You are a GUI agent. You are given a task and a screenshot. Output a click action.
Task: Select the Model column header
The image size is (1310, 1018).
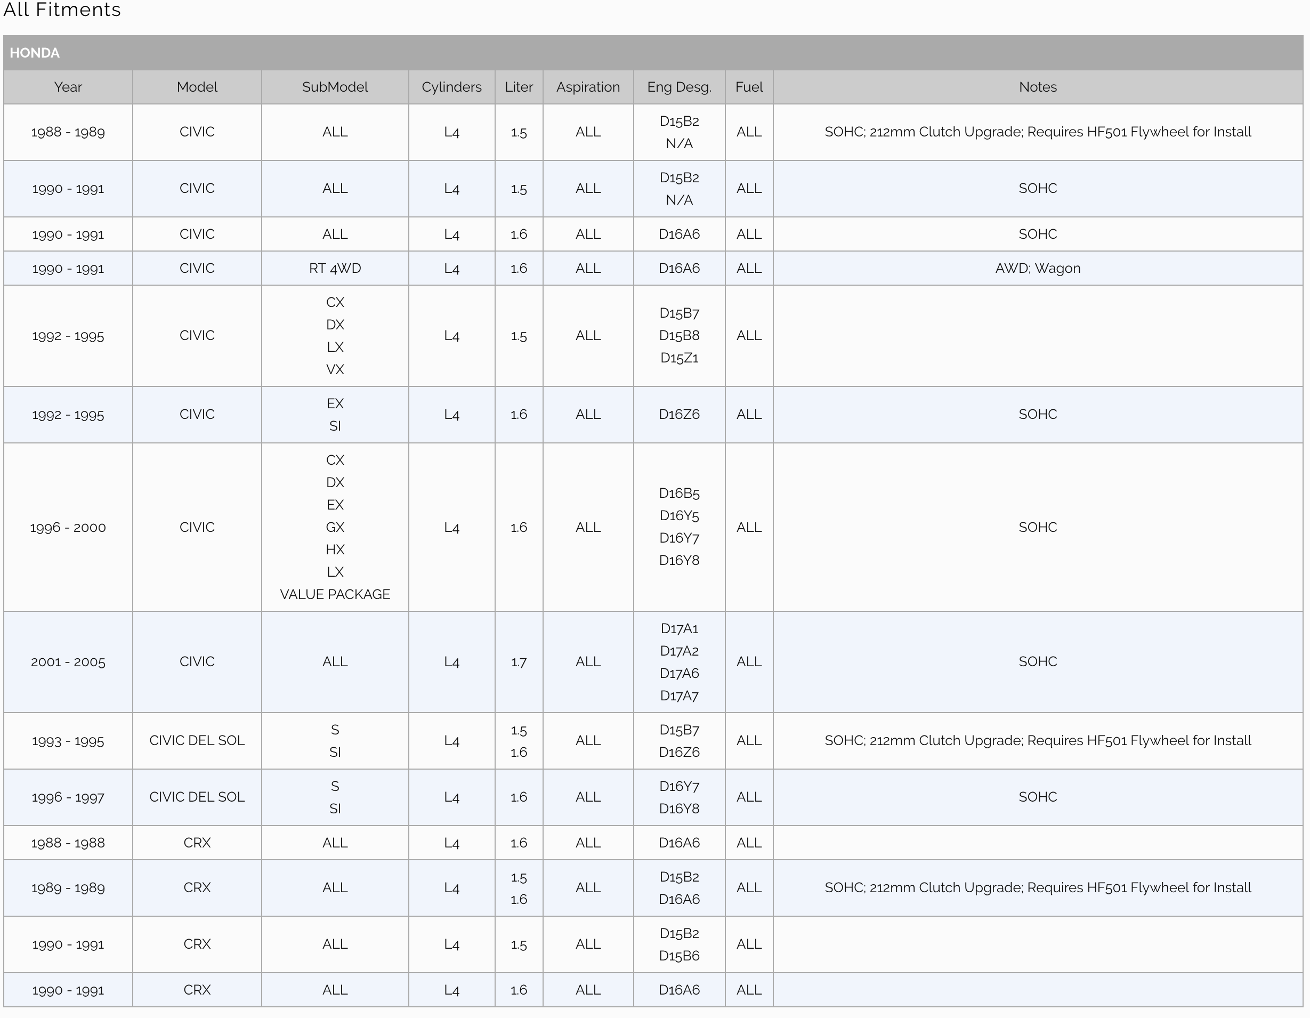(x=197, y=87)
